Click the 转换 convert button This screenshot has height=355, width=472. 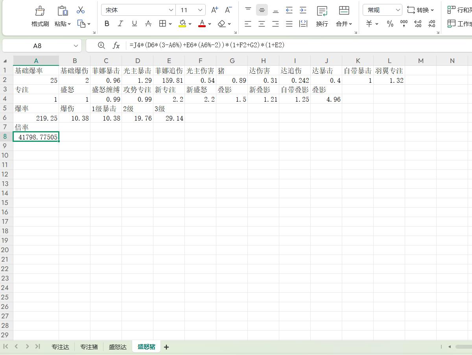coord(420,10)
